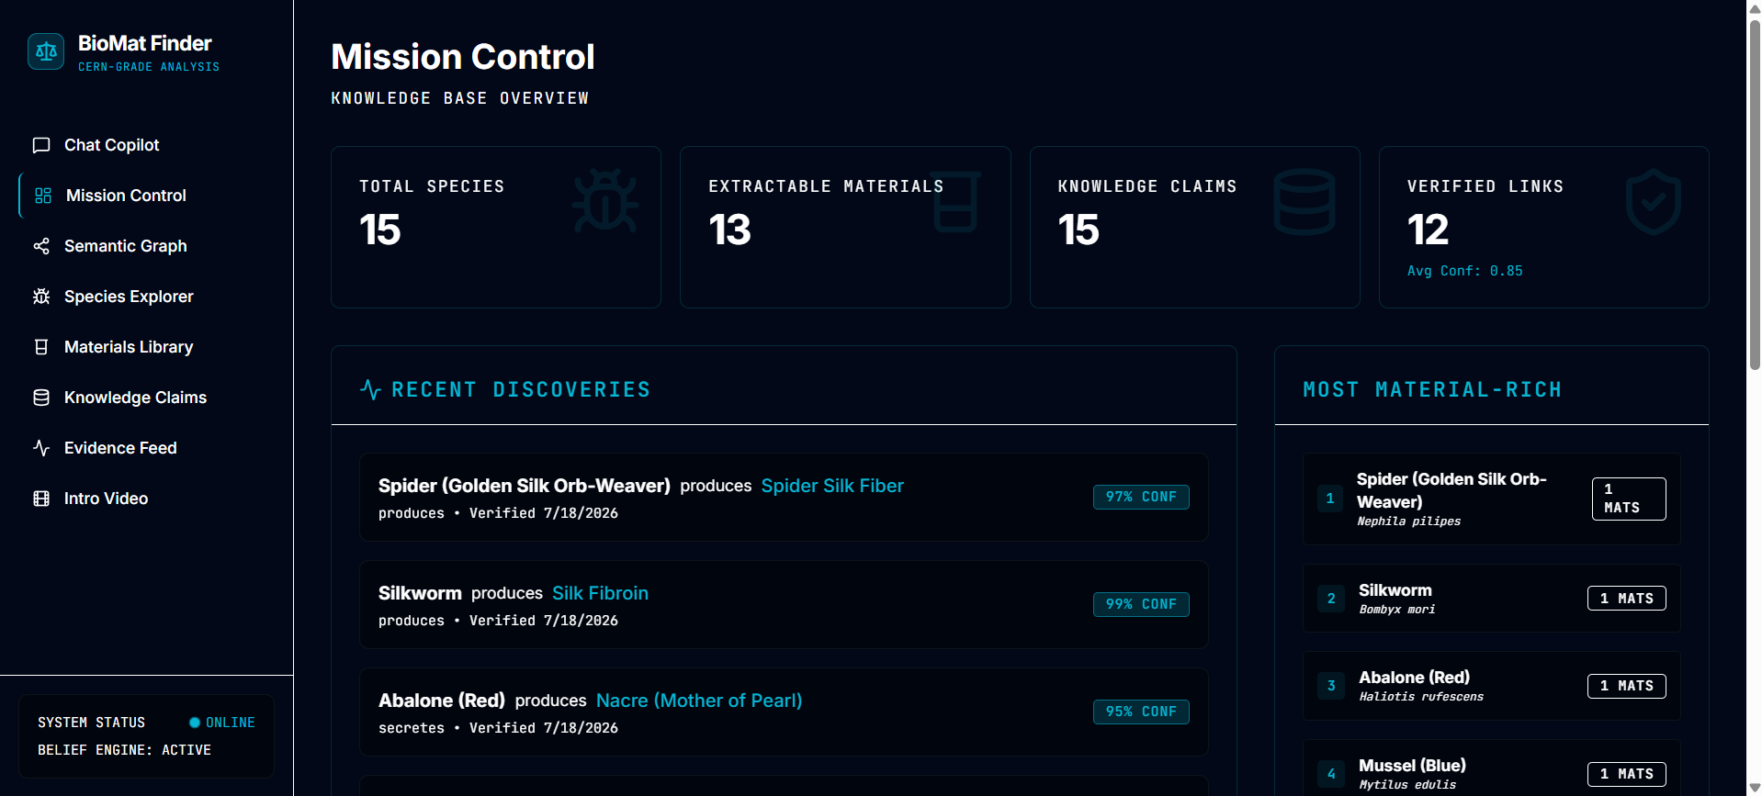Click the Semantic Graph share-nodes icon
This screenshot has width=1762, height=796.
coord(41,246)
